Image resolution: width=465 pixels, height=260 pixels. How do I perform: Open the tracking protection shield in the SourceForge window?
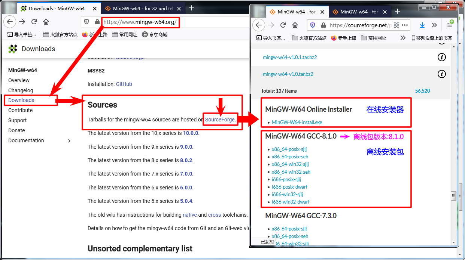click(x=313, y=25)
